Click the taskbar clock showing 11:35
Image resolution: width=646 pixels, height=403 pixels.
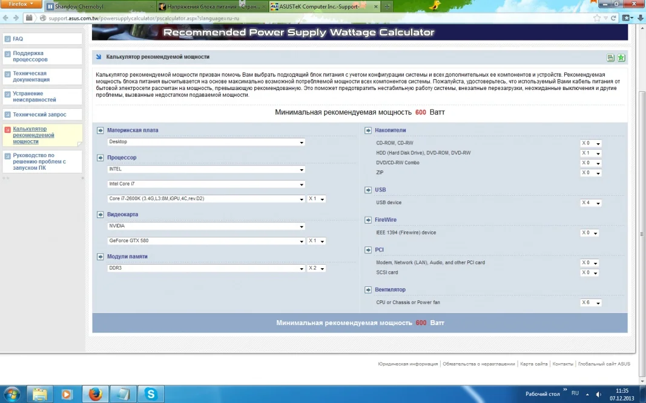click(x=622, y=391)
